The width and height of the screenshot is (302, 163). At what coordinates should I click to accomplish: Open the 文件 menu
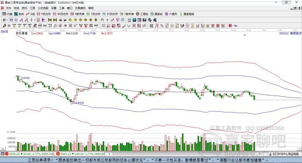pyautogui.click(x=8, y=8)
